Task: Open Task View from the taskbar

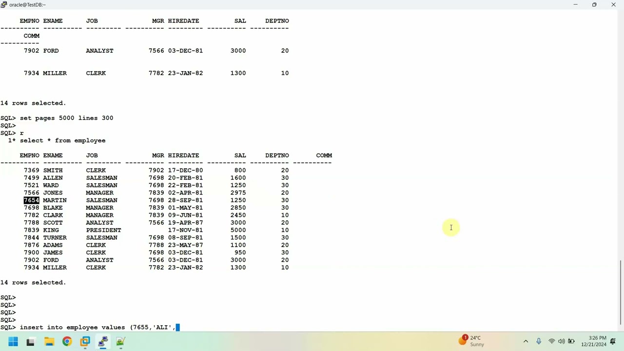Action: pyautogui.click(x=30, y=342)
